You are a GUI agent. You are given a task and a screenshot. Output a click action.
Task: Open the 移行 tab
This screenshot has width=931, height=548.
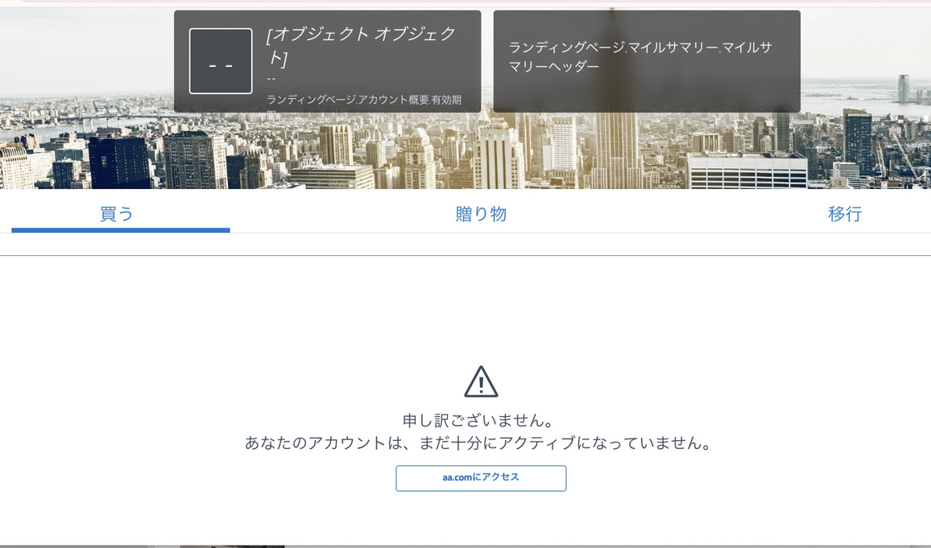click(x=846, y=214)
